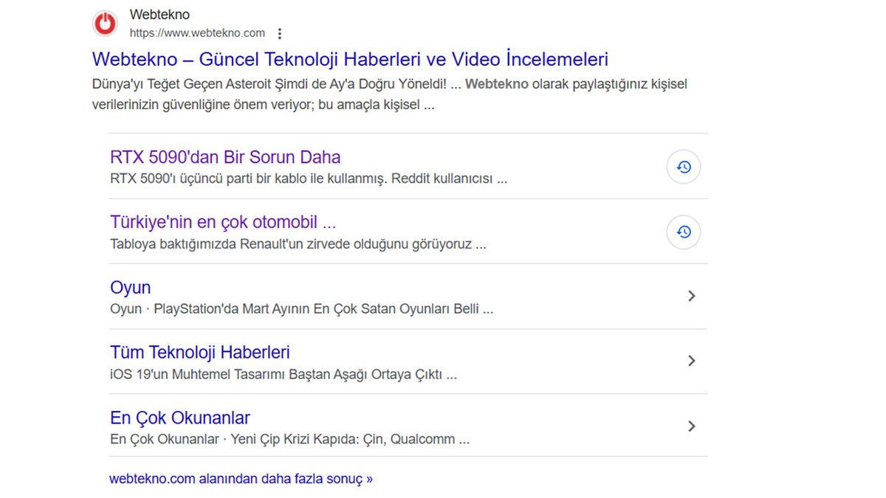The height and width of the screenshot is (498, 886).
Task: Expand the En Çok Okunanlar chevron
Action: (692, 426)
